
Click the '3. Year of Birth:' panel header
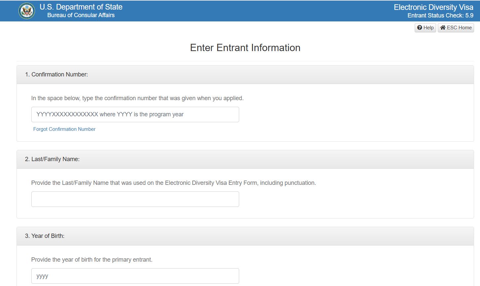click(45, 236)
